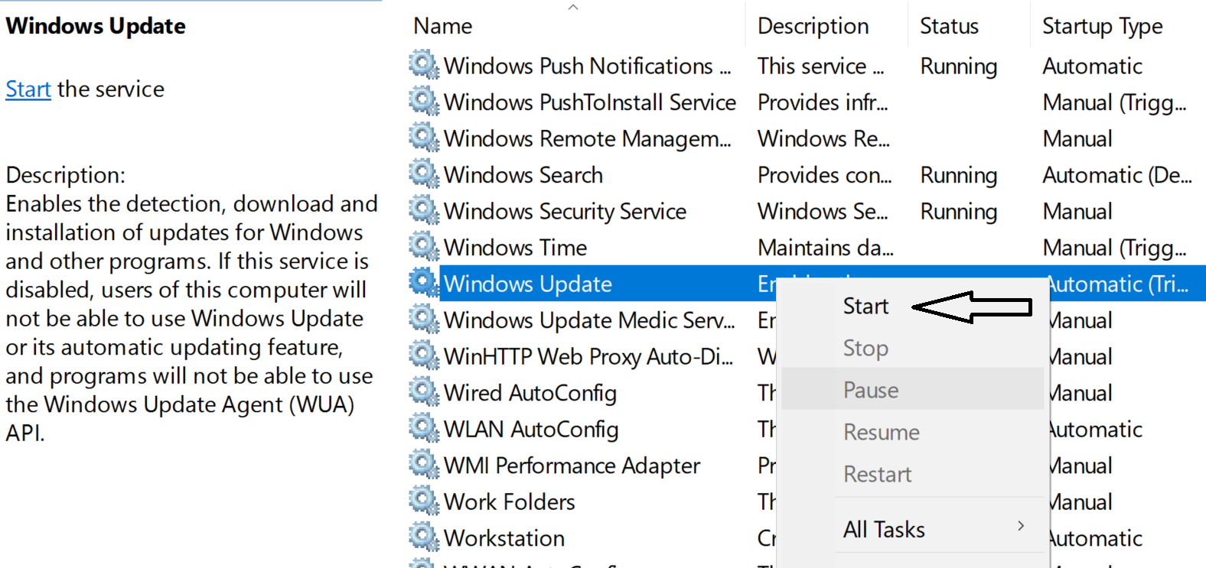The image size is (1206, 568).
Task: Click 'Maintains da...' description of Windows Time
Action: click(825, 248)
